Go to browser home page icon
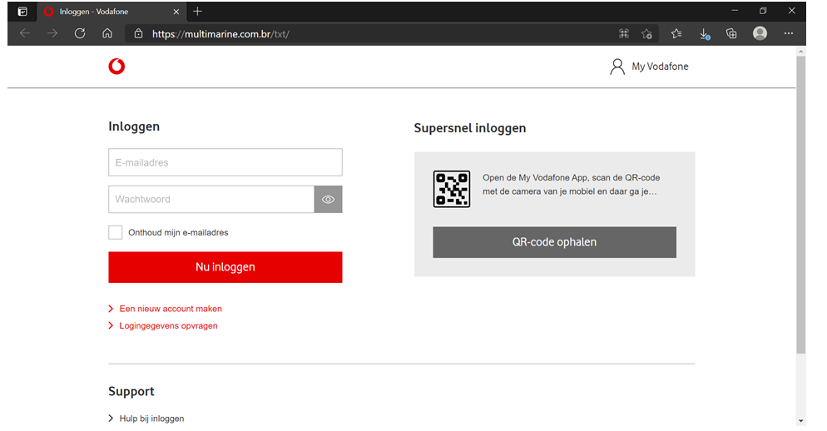Viewport: 827px width, 431px height. 107,34
